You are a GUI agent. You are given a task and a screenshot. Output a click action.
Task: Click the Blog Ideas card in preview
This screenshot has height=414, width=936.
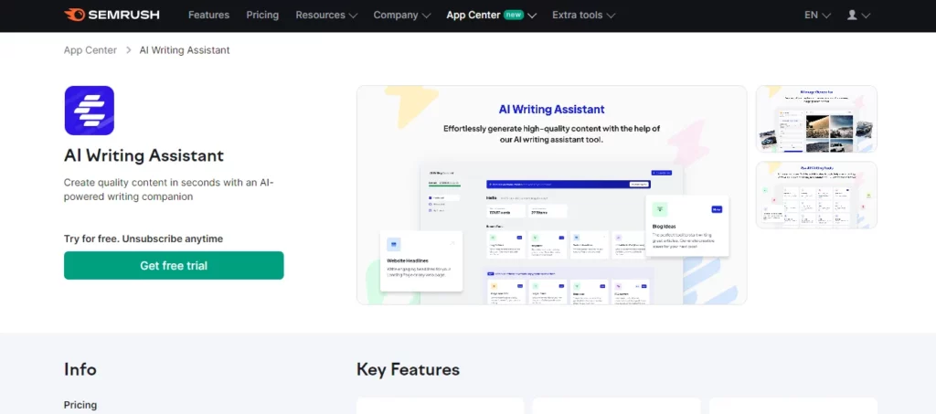click(x=687, y=226)
